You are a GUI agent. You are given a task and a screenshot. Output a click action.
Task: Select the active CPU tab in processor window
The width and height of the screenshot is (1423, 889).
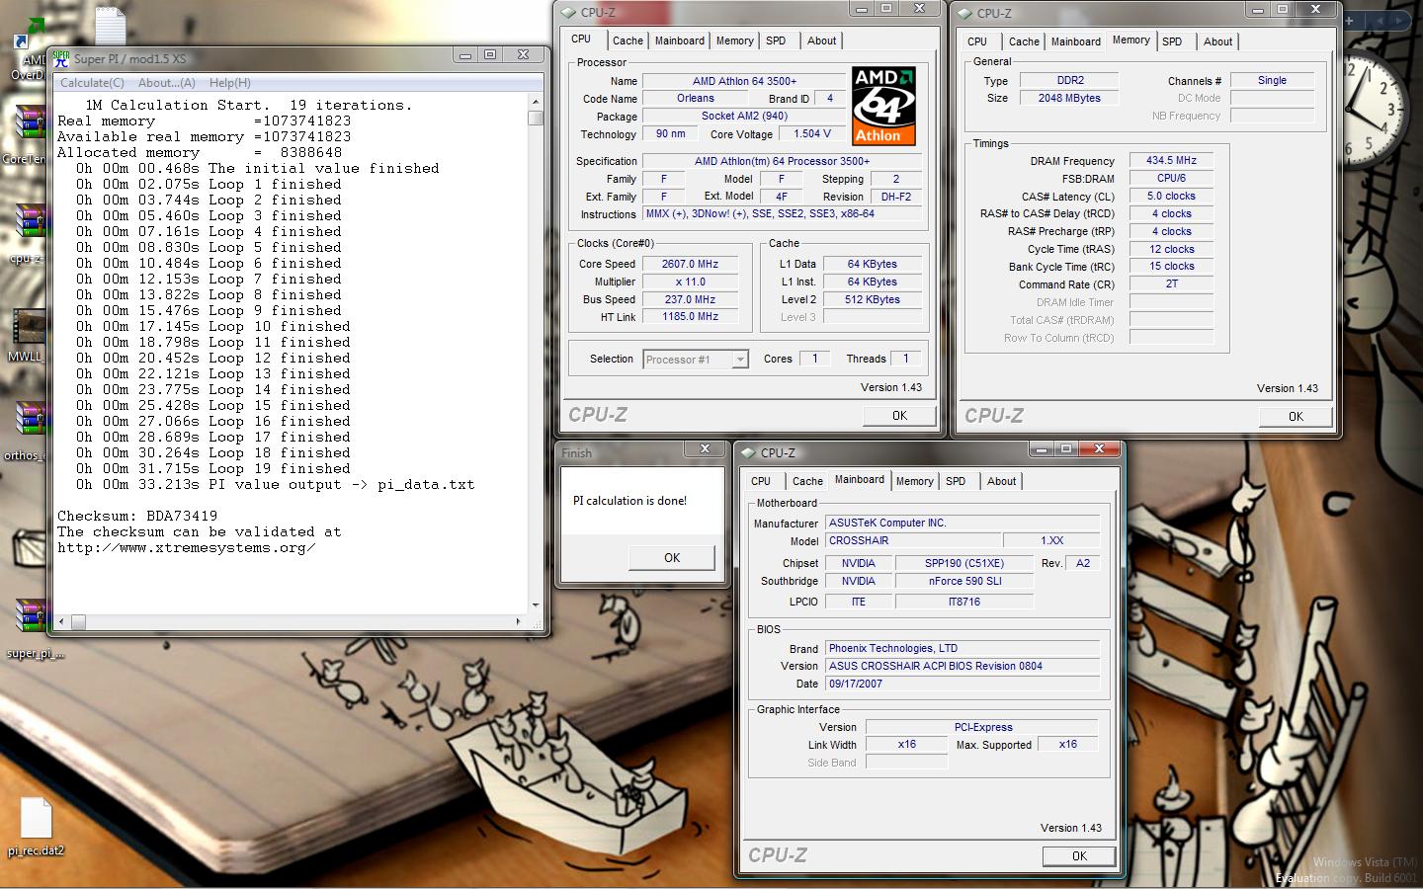click(x=581, y=39)
